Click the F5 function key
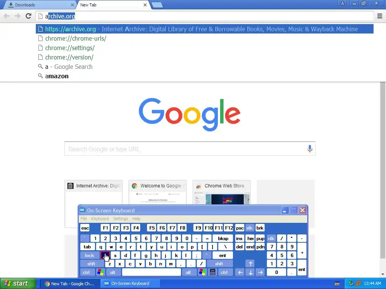 [152, 228]
